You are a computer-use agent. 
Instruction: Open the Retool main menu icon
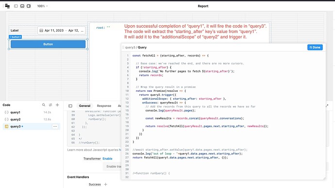tap(7, 6)
